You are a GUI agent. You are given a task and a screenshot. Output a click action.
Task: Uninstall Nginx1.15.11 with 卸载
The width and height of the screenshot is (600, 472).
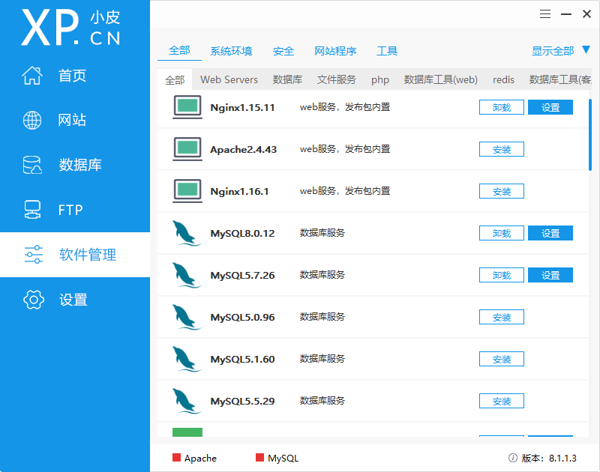[x=502, y=107]
